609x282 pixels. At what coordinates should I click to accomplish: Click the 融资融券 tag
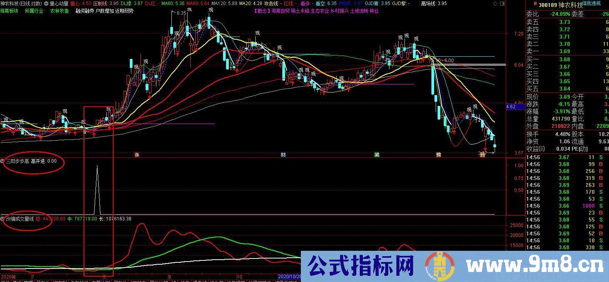click(85, 11)
